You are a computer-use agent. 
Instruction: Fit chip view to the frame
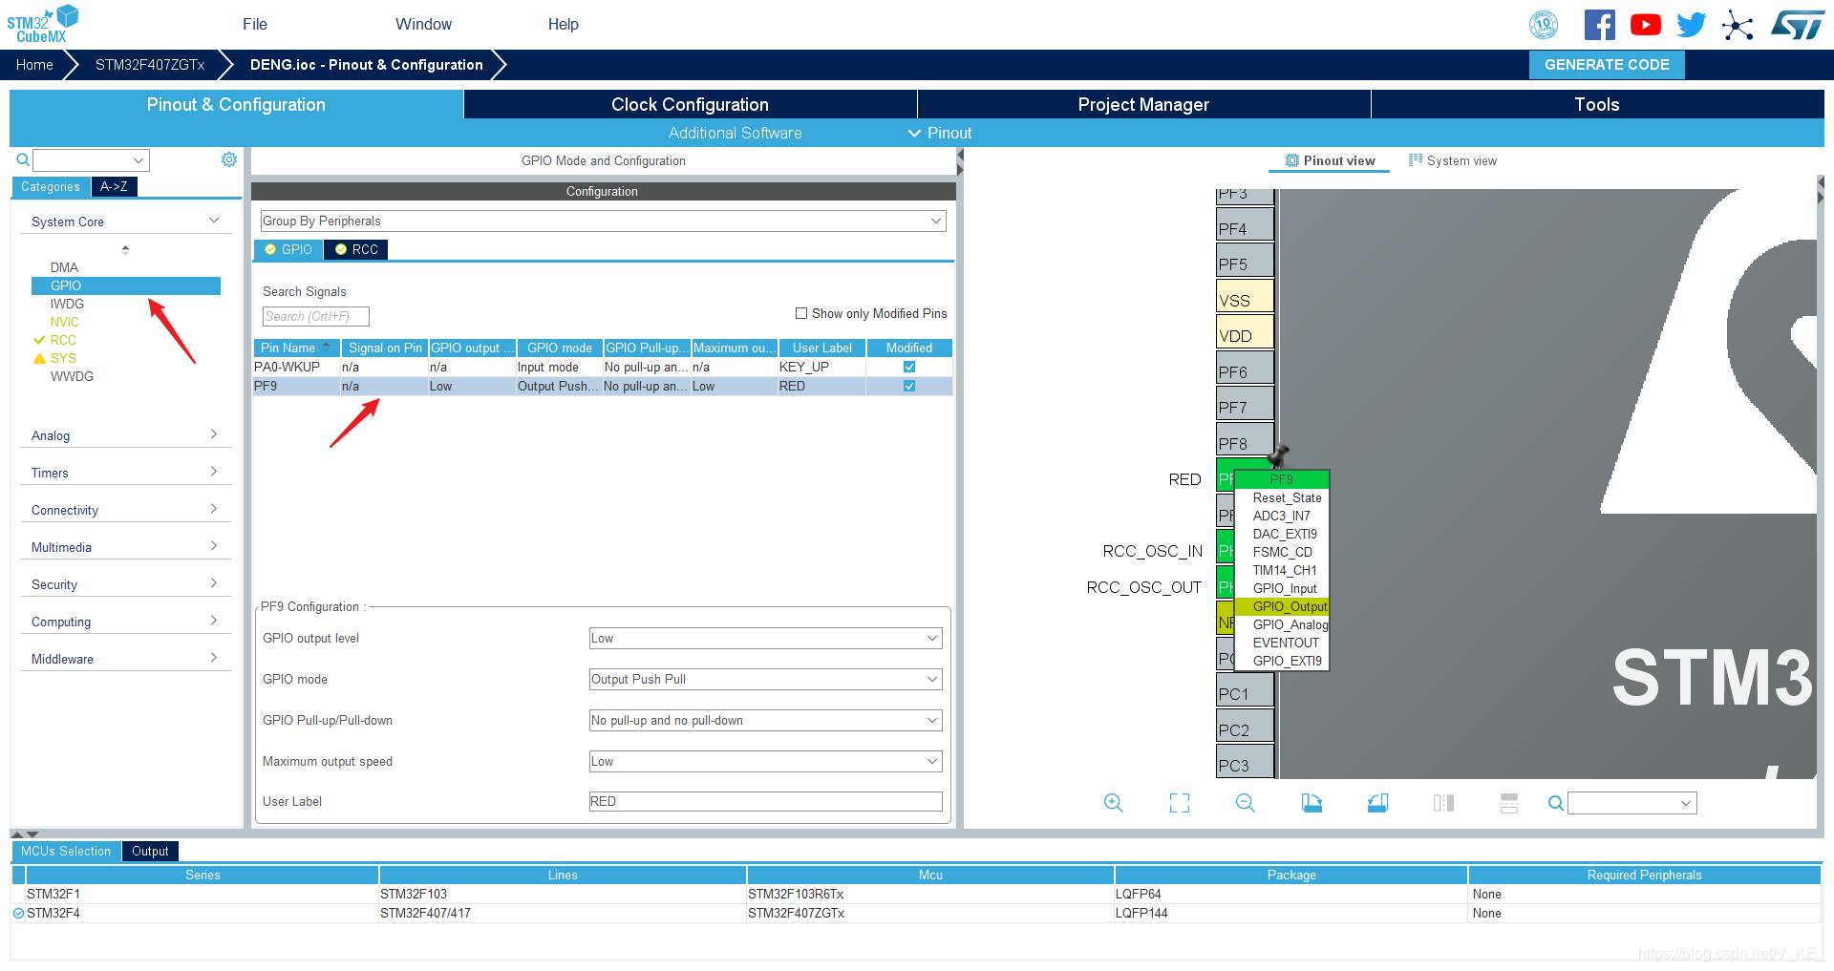1180,803
